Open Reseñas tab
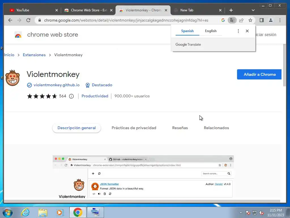Image resolution: width=290 pixels, height=218 pixels. click(x=180, y=128)
